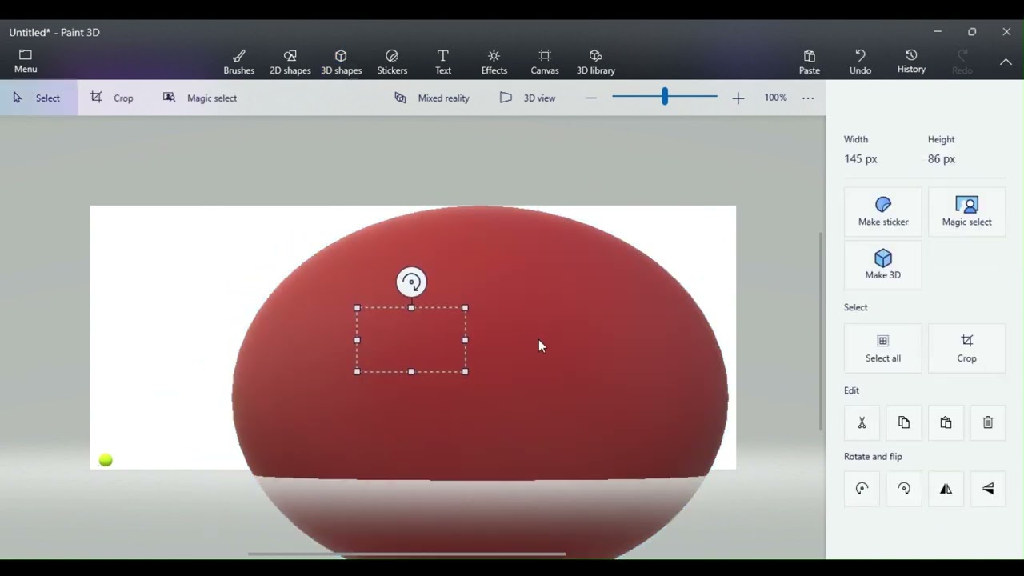Paste using side panel clipboard icon
The height and width of the screenshot is (576, 1024).
click(946, 422)
